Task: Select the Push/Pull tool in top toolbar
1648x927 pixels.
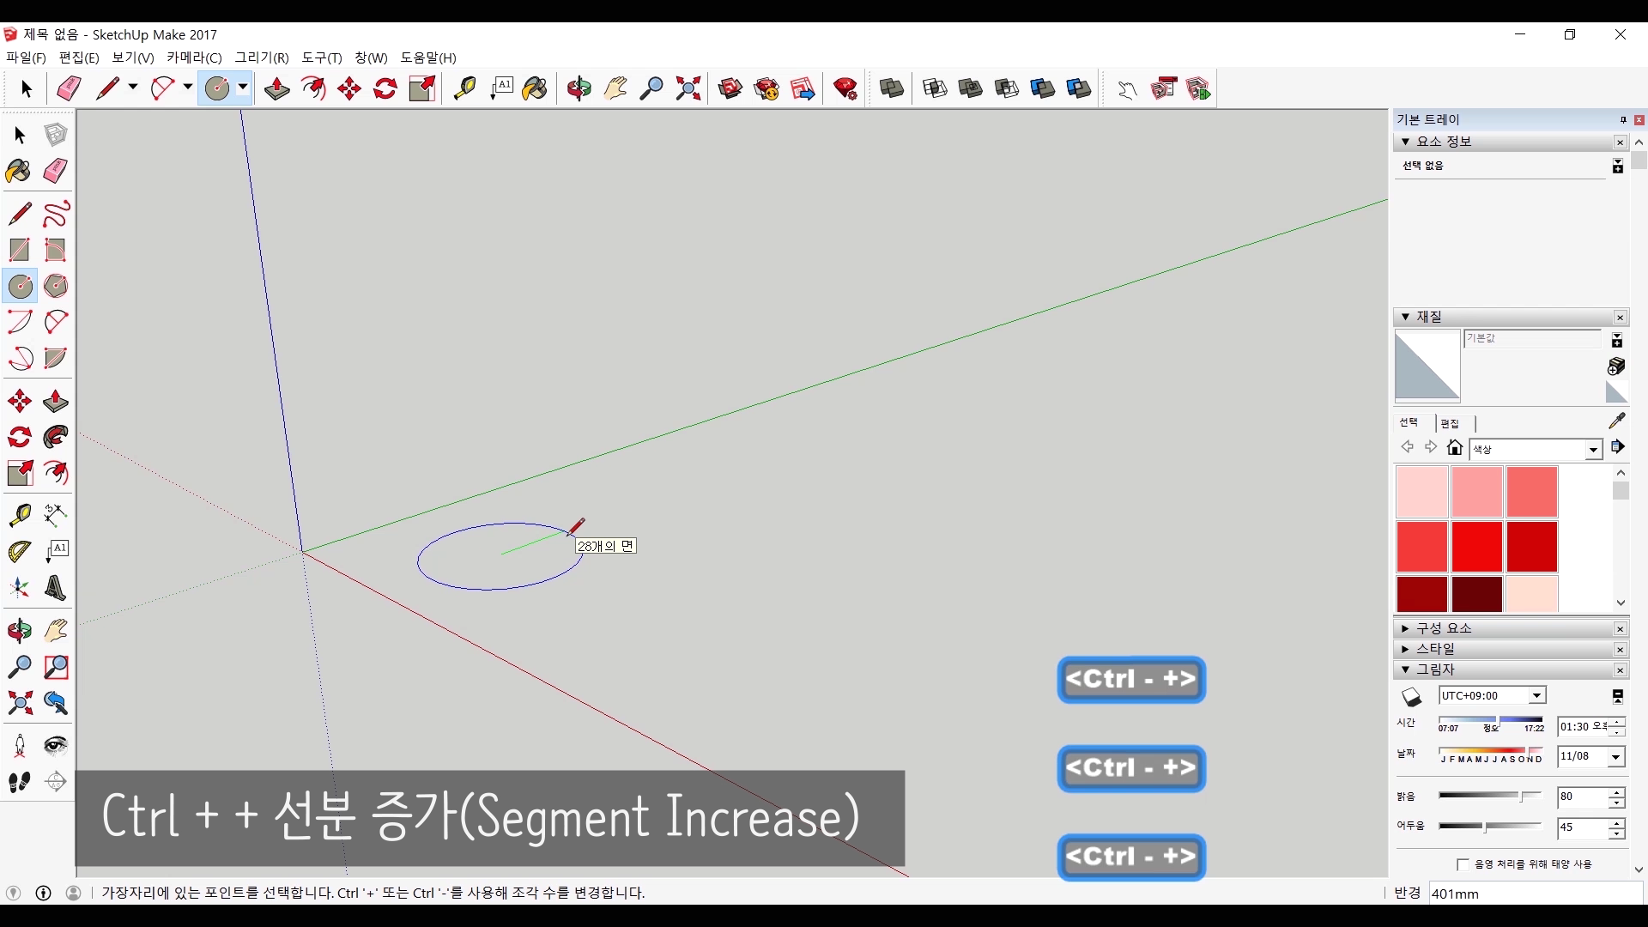Action: (x=276, y=88)
